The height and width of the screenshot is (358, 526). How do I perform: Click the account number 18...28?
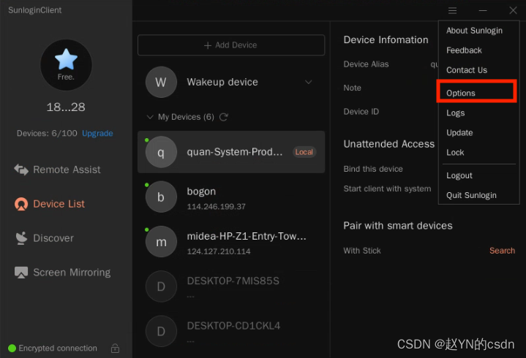(x=66, y=107)
